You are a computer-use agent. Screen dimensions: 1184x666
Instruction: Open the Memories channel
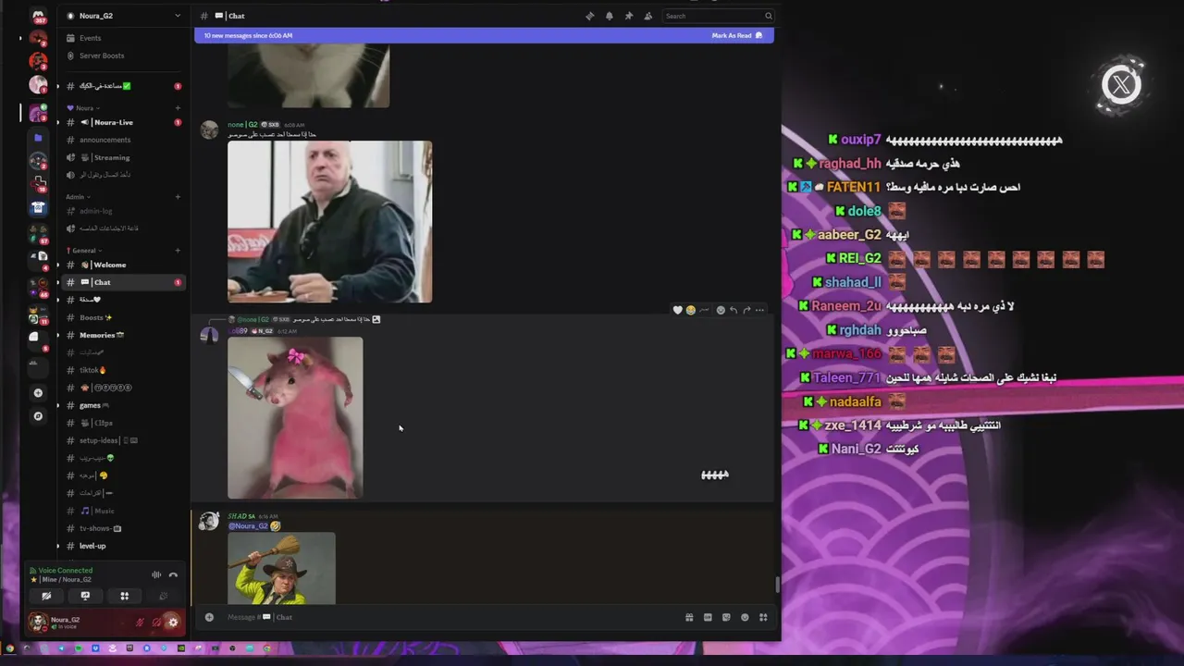[123, 335]
